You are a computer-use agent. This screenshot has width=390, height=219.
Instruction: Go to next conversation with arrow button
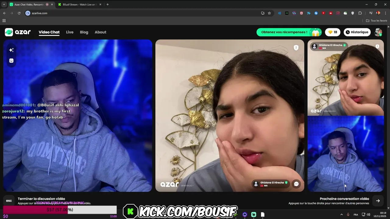(x=378, y=201)
